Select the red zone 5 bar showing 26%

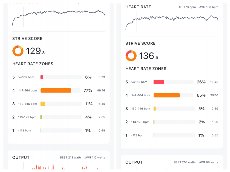(x=159, y=82)
